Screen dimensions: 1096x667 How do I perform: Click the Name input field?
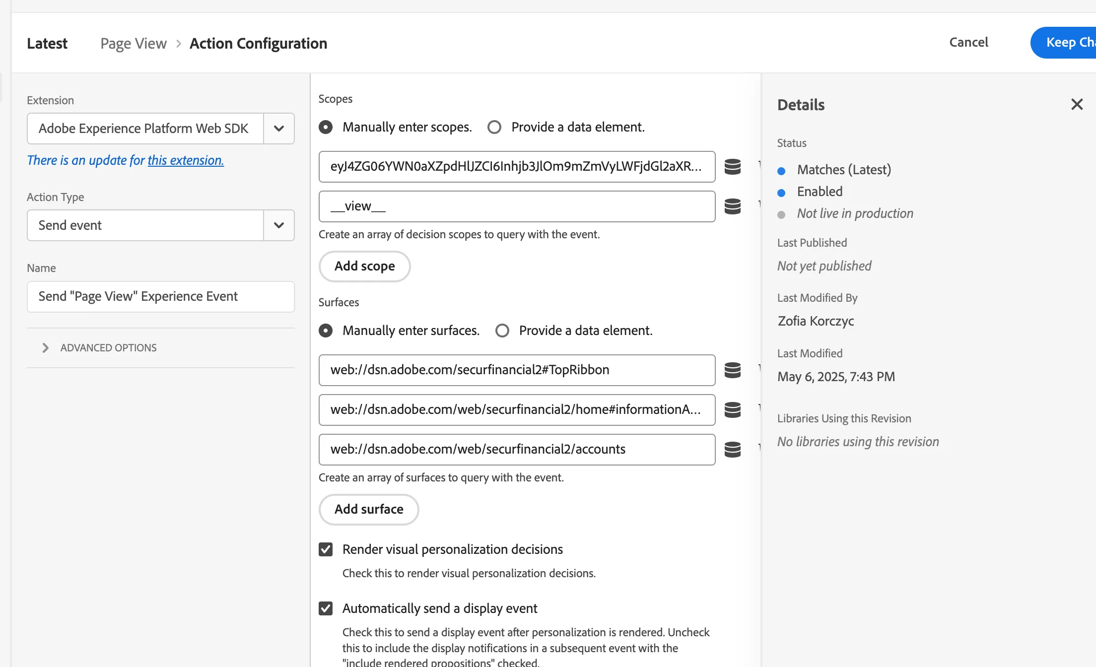161,297
